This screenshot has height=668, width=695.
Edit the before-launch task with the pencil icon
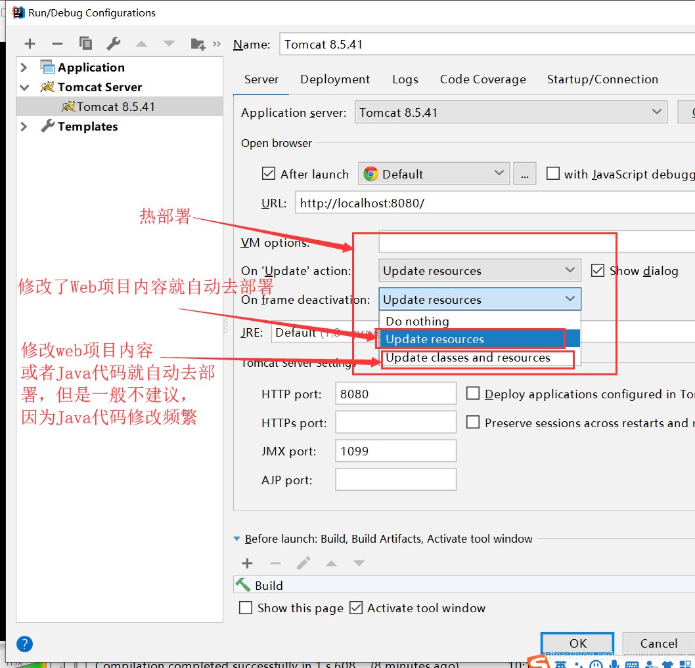coord(303,563)
